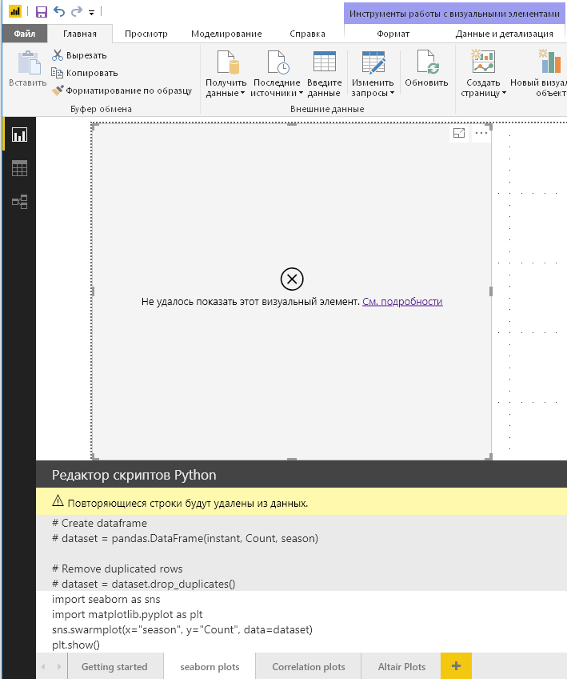Click the import matplotlib.pyplot line
This screenshot has width=567, height=679.
coord(127,614)
